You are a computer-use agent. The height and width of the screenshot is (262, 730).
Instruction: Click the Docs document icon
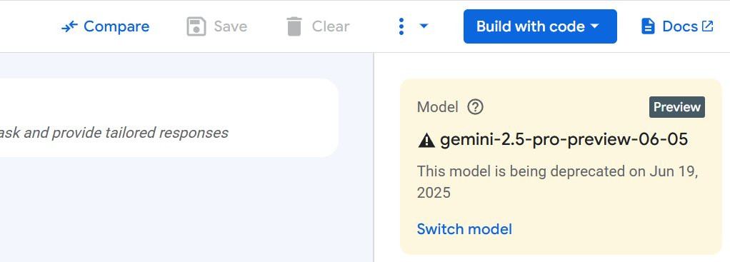coord(648,26)
